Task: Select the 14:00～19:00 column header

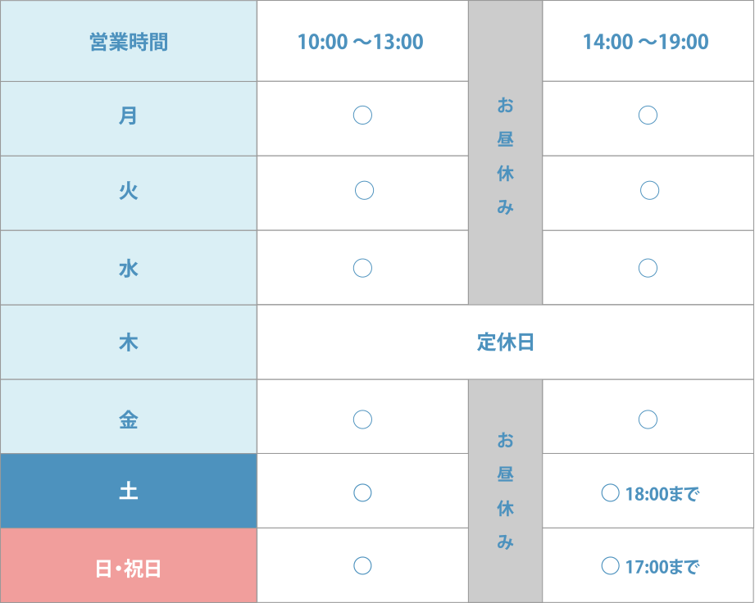Action: pyautogui.click(x=648, y=42)
